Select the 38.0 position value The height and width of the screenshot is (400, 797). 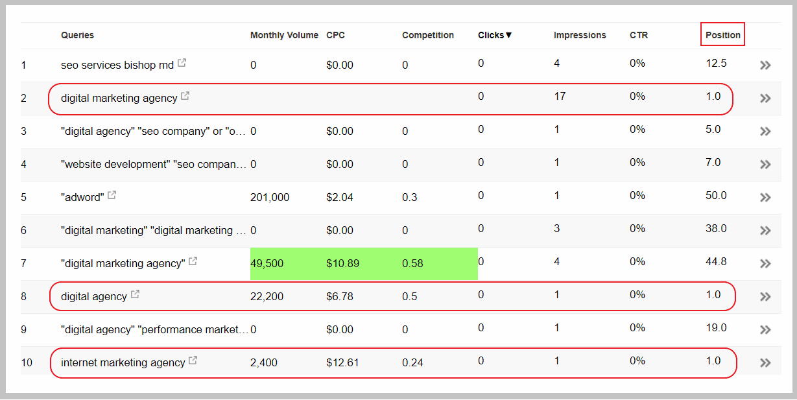point(716,228)
